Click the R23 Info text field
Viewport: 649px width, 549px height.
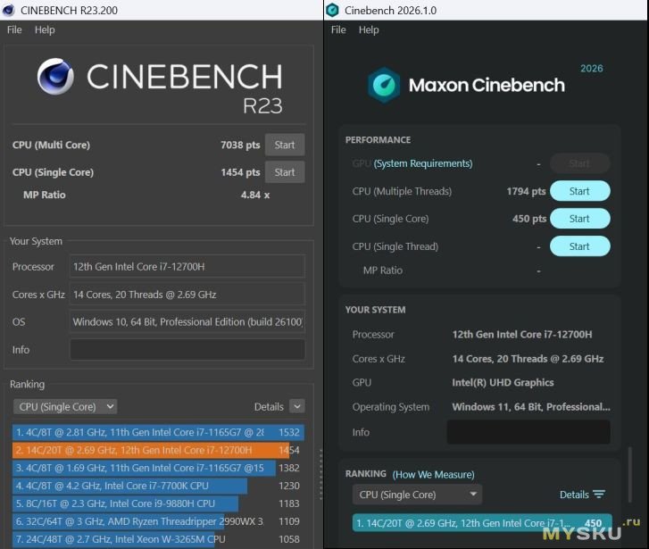click(x=187, y=349)
